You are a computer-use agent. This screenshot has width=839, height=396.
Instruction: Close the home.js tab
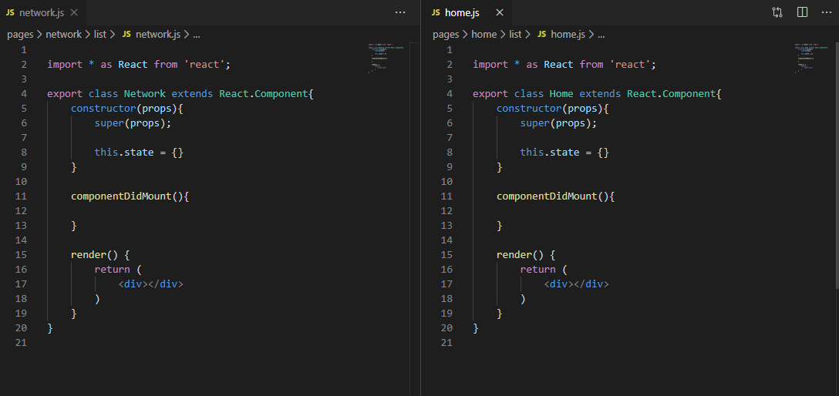[x=500, y=12]
